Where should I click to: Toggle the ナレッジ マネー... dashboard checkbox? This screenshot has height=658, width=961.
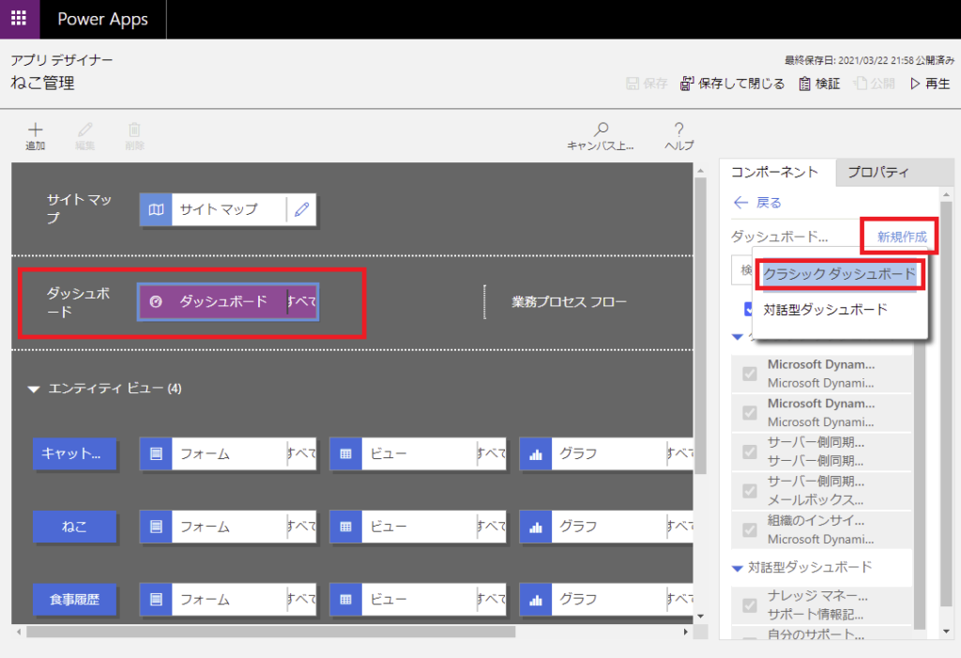750,605
